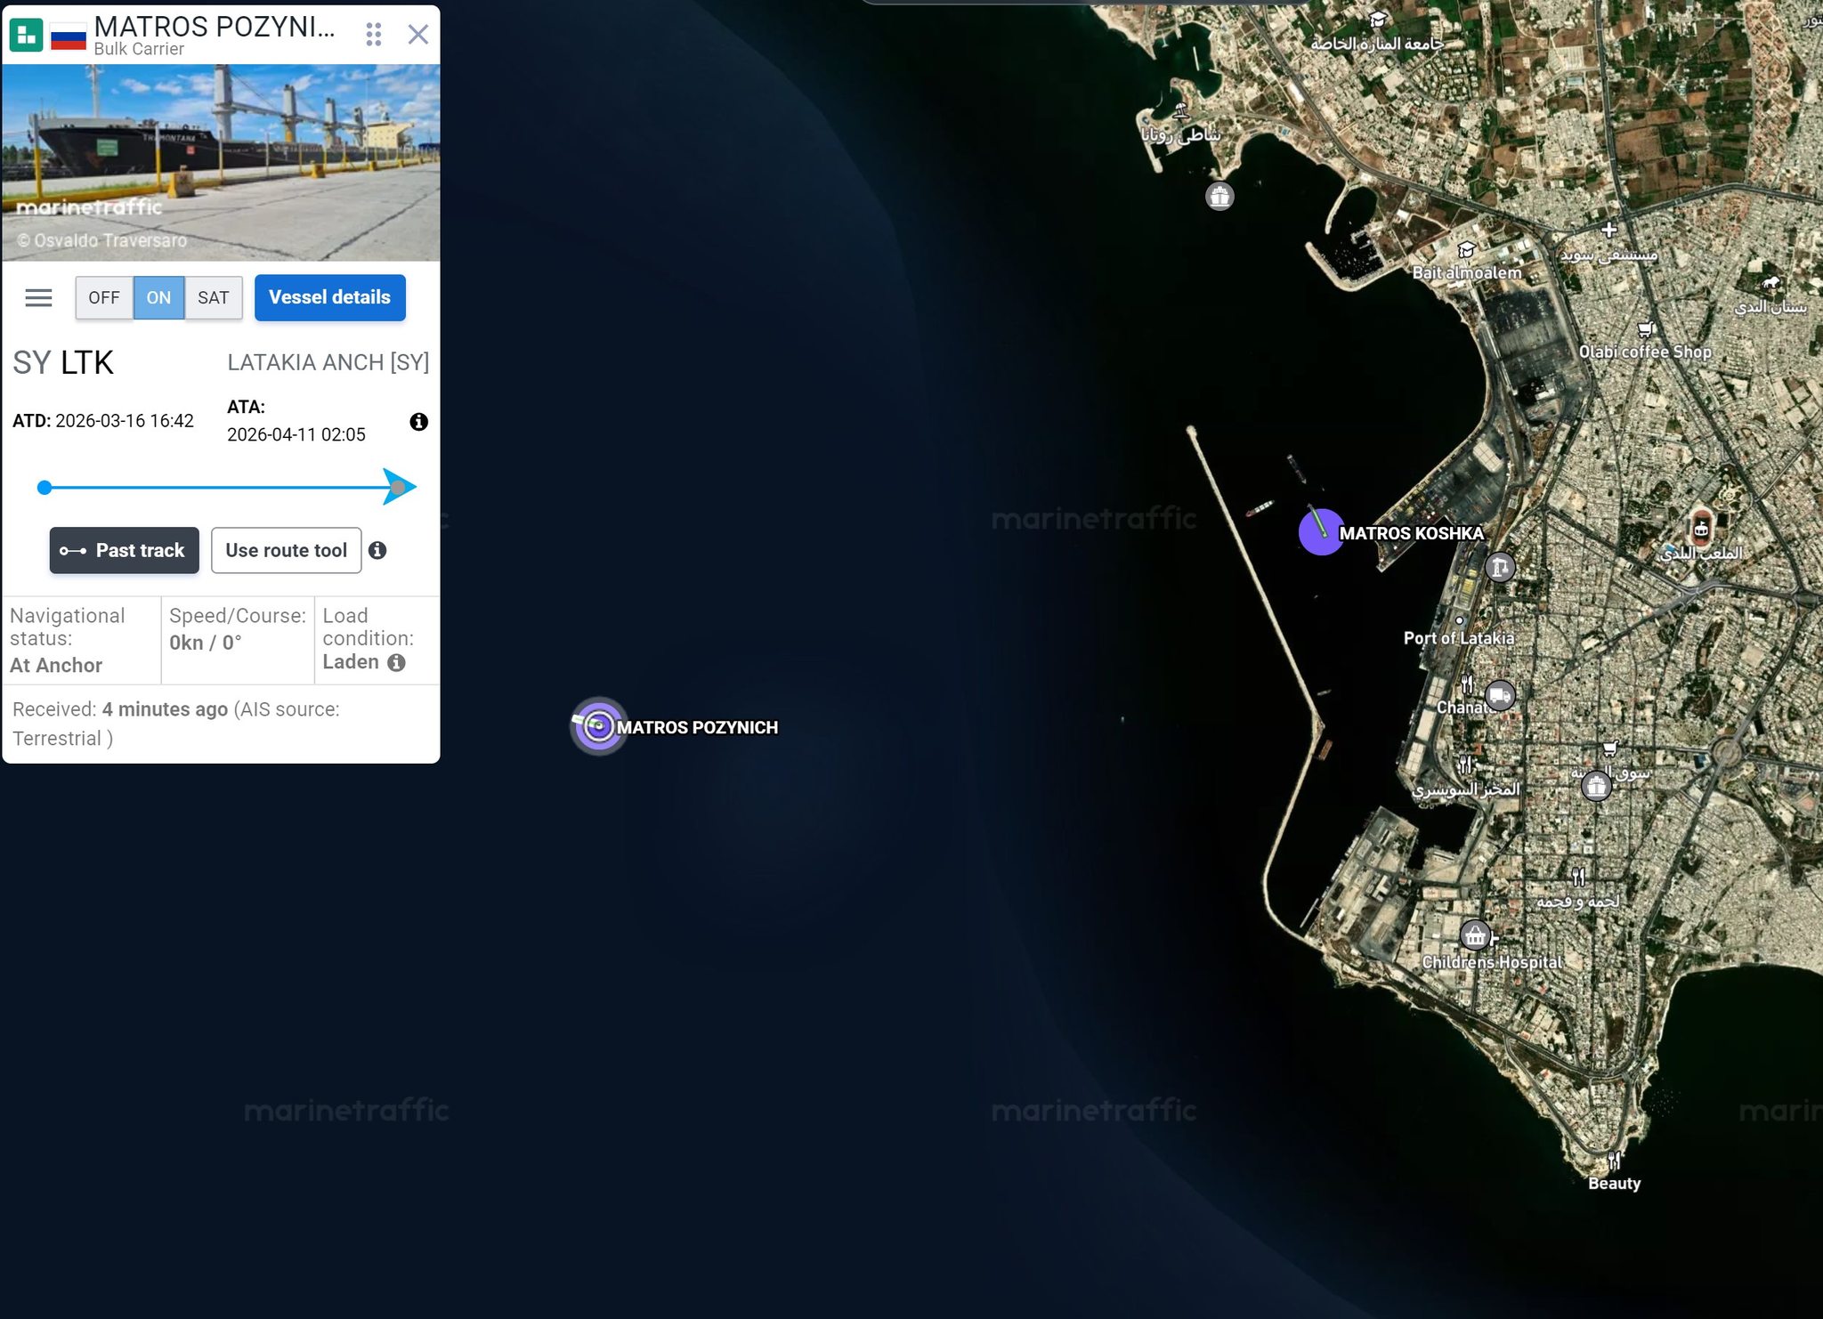The image size is (1823, 1319).
Task: Click the green vessel type icon
Action: [26, 35]
